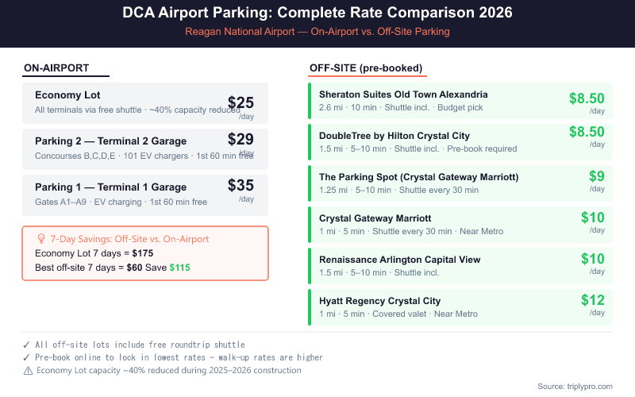Open The Parking Spot listing title
Screen dimensions: 635x397
click(x=418, y=177)
